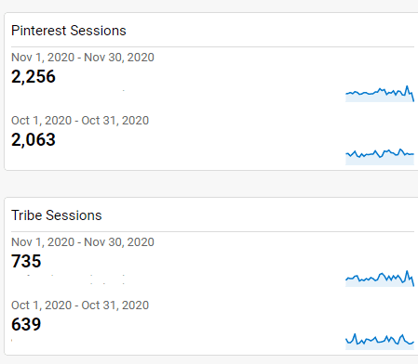Select Pinterest's Oct 1 - Oct 31 date label

coord(80,121)
